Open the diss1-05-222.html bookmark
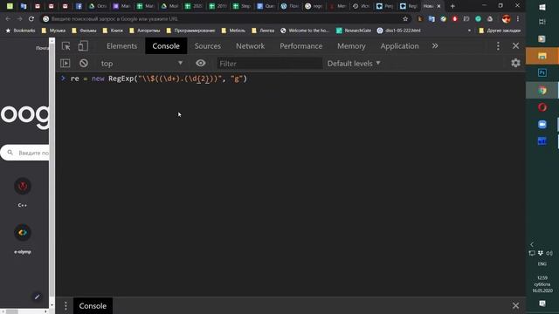 click(399, 31)
